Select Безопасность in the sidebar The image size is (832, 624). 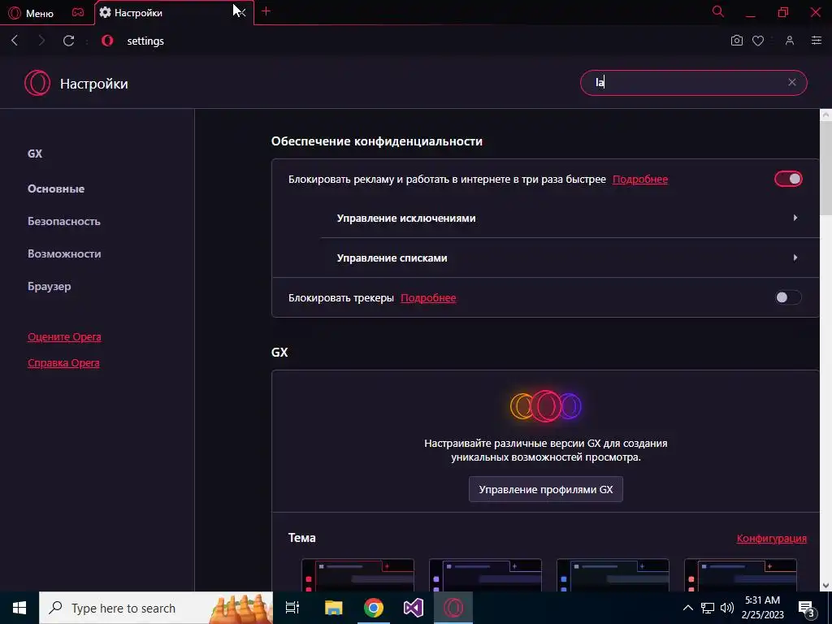(x=64, y=221)
